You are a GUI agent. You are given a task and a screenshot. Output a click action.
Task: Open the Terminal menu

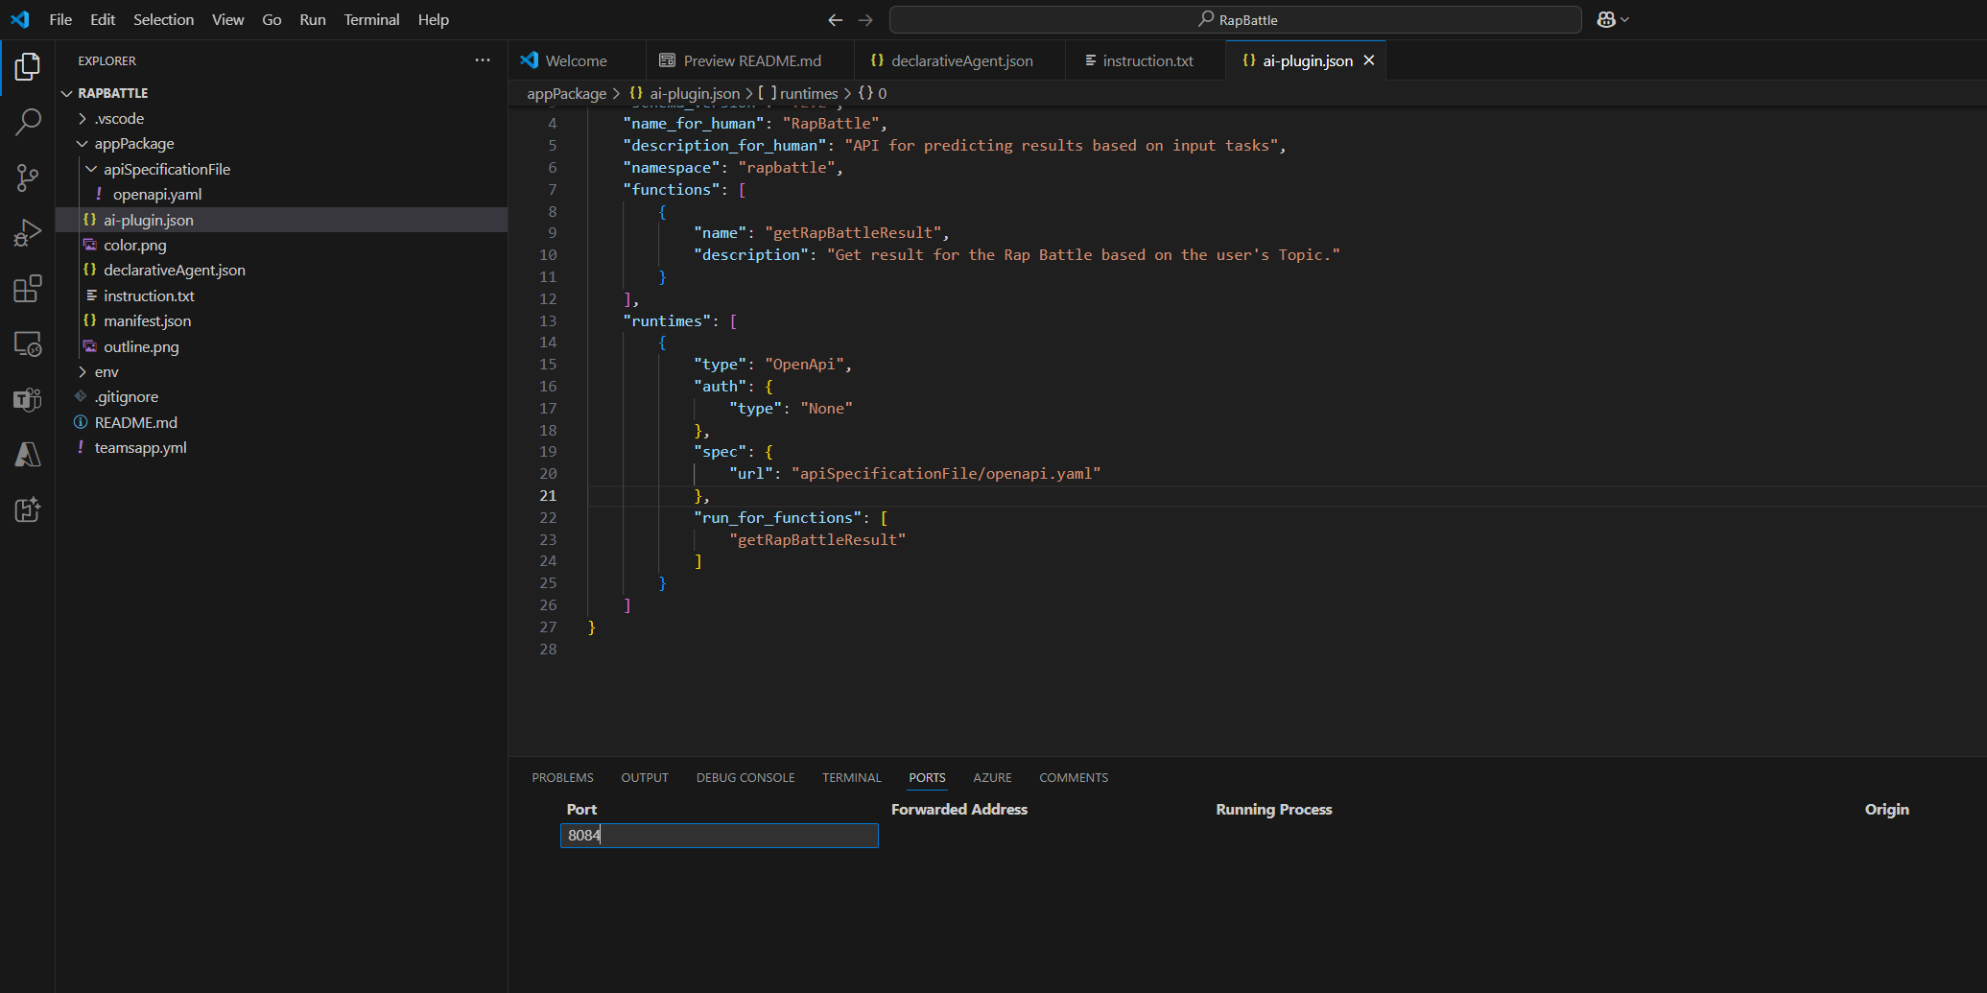[371, 19]
